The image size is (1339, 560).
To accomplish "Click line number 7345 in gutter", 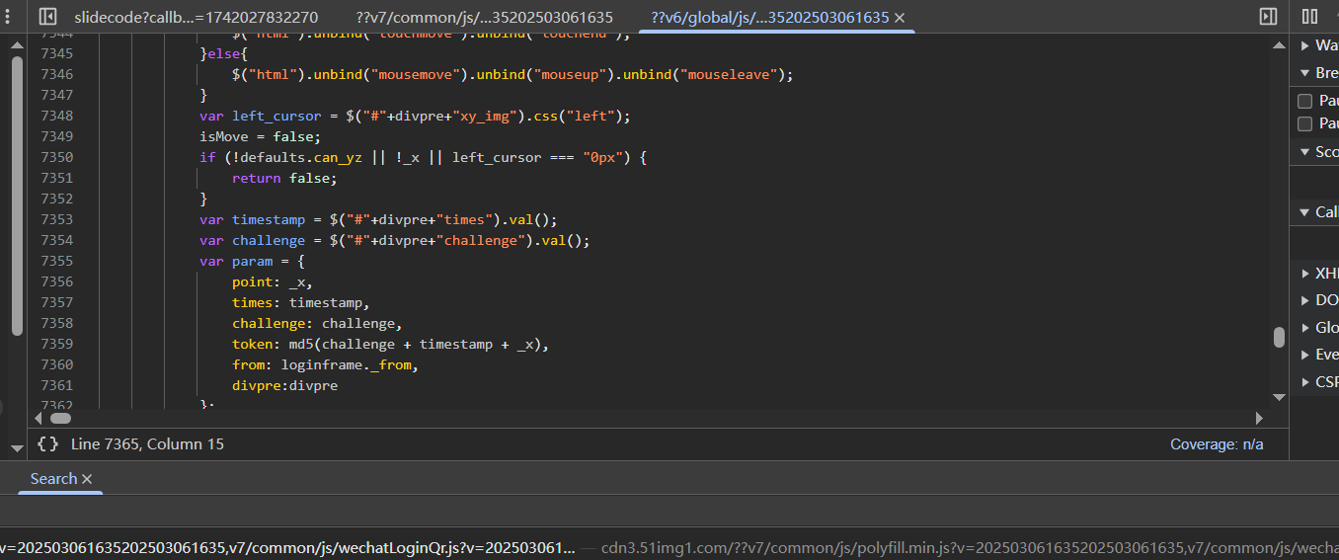I will (x=56, y=53).
